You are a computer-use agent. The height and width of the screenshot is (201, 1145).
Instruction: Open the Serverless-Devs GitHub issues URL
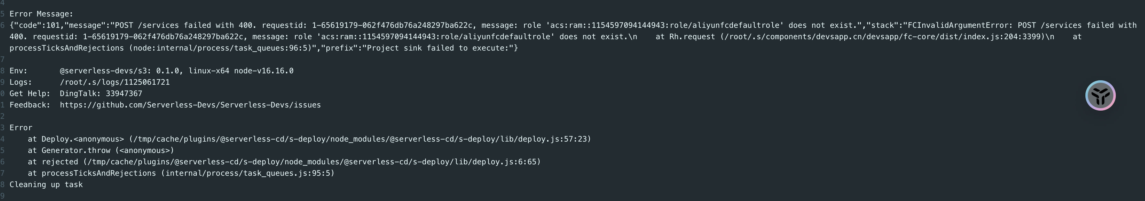(x=190, y=105)
